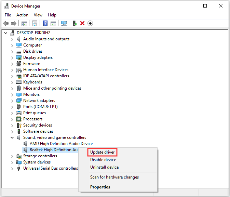The height and width of the screenshot is (197, 230).
Task: Expand Ports (COM & LPT) node
Action: click(12, 107)
